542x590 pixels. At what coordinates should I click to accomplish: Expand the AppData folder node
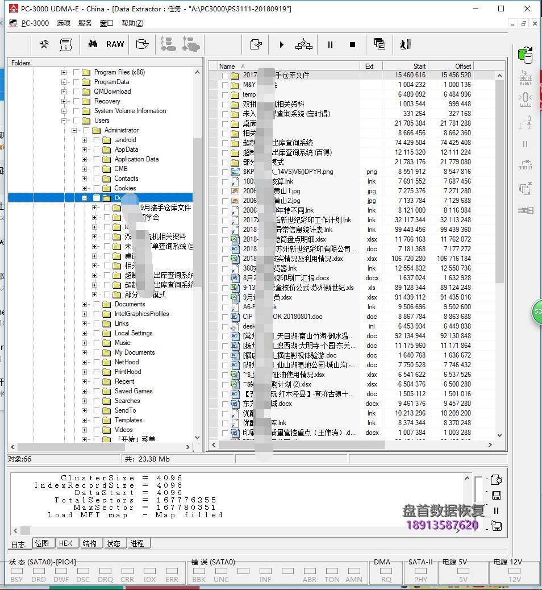pos(84,149)
